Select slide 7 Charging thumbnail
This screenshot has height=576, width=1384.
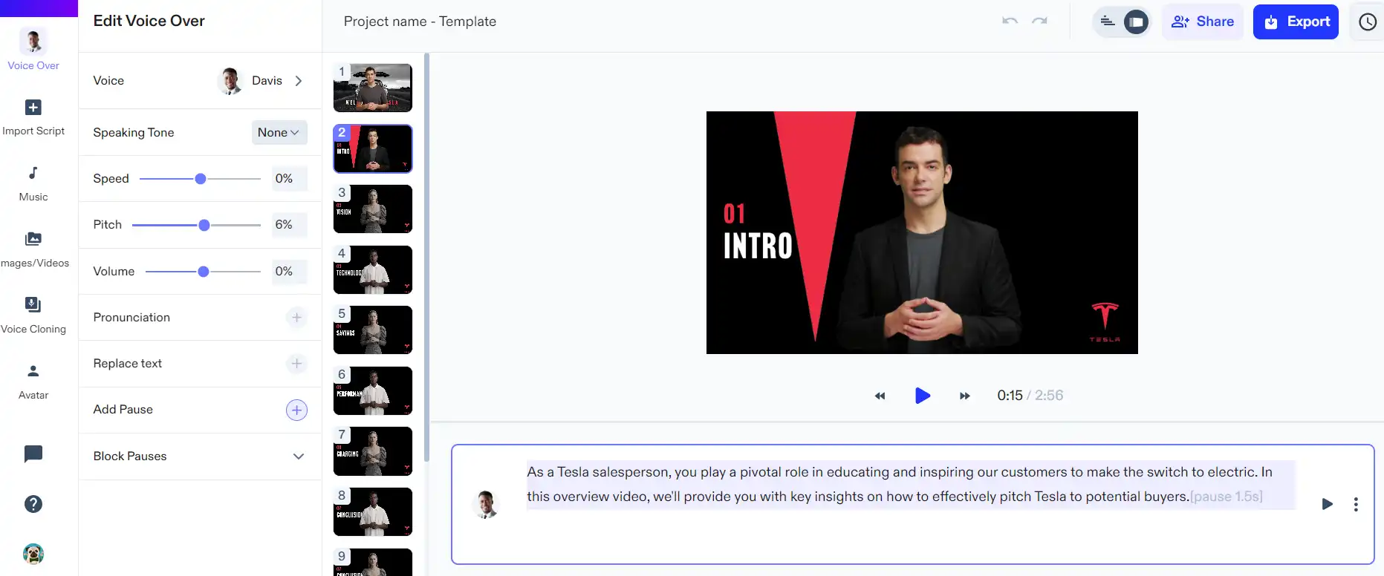(373, 451)
